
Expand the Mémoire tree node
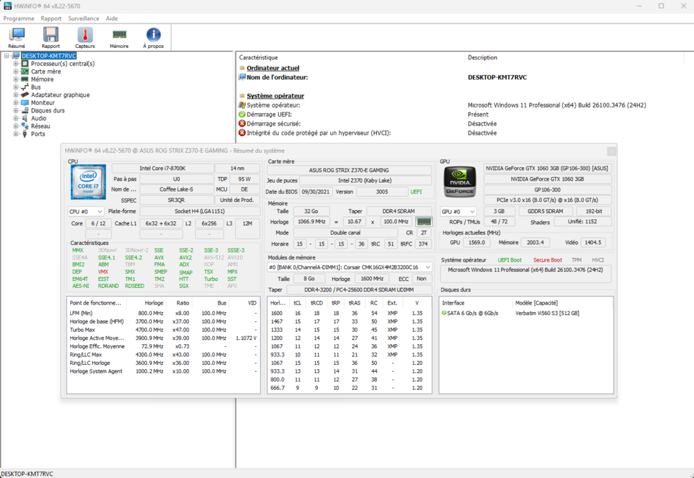[15, 79]
